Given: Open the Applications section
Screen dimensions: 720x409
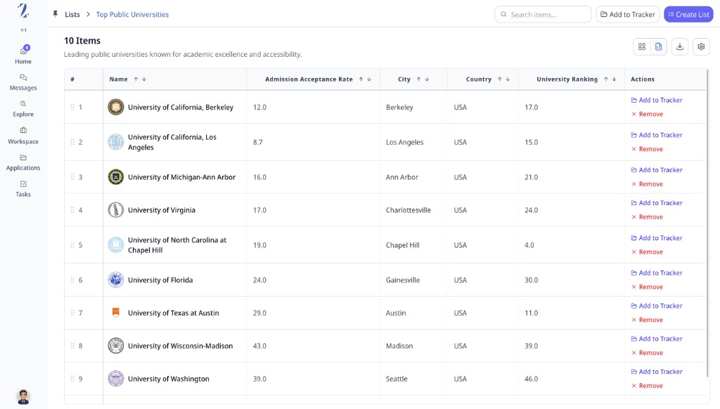Looking at the screenshot, I should tap(23, 162).
